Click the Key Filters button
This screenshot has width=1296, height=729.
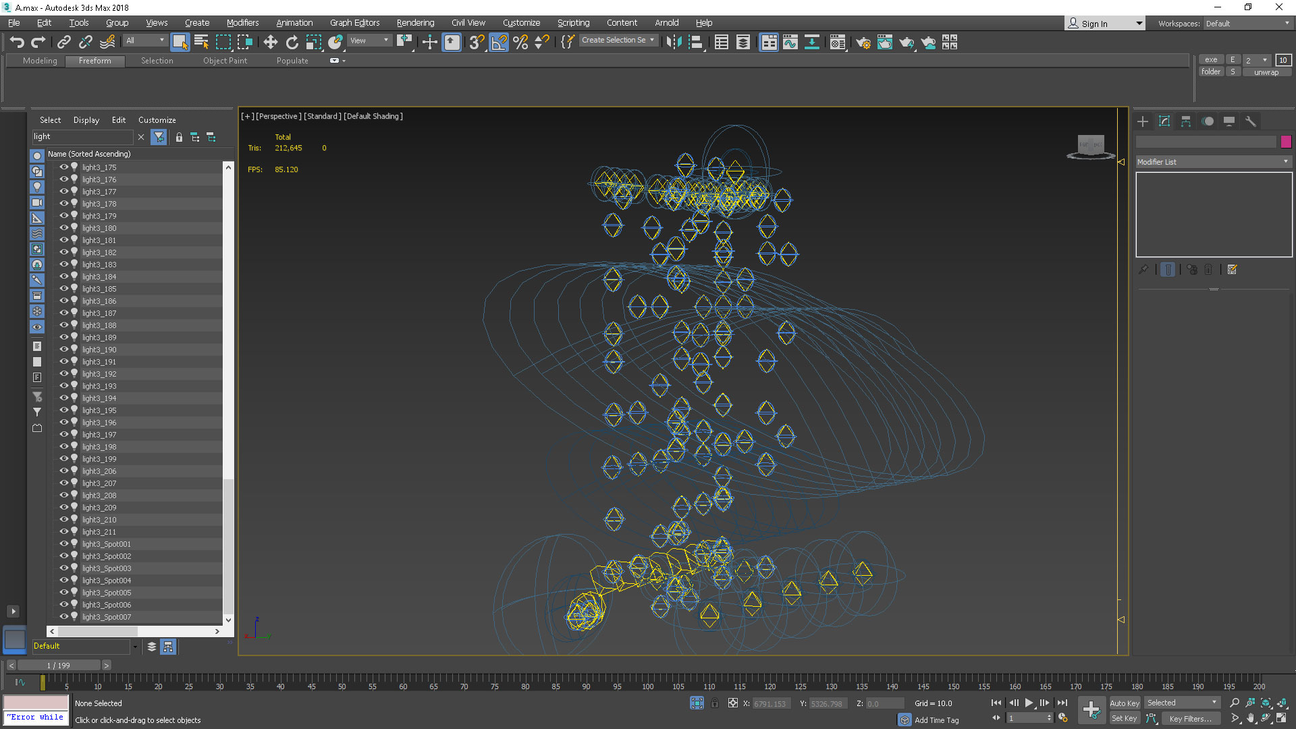coord(1190,718)
